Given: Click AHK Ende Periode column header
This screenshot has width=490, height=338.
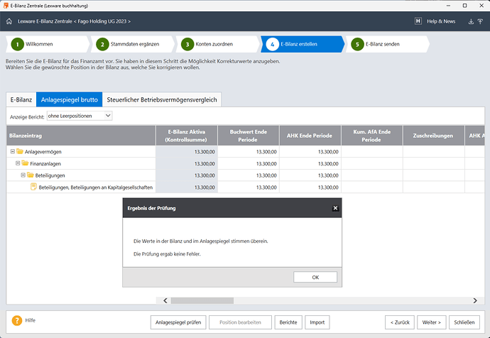Looking at the screenshot, I should tap(310, 136).
